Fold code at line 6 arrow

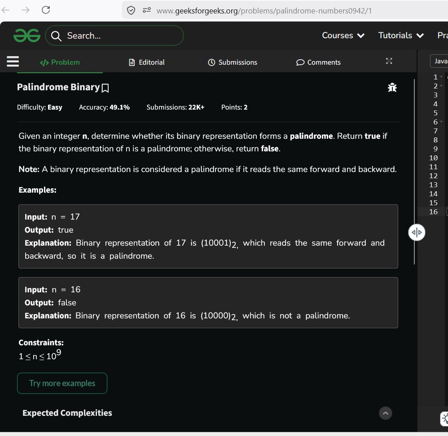441,121
